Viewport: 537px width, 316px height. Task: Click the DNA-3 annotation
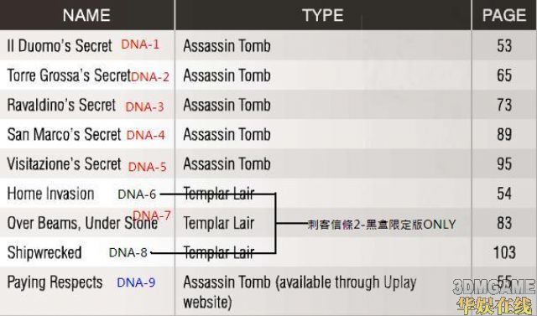[x=144, y=106]
